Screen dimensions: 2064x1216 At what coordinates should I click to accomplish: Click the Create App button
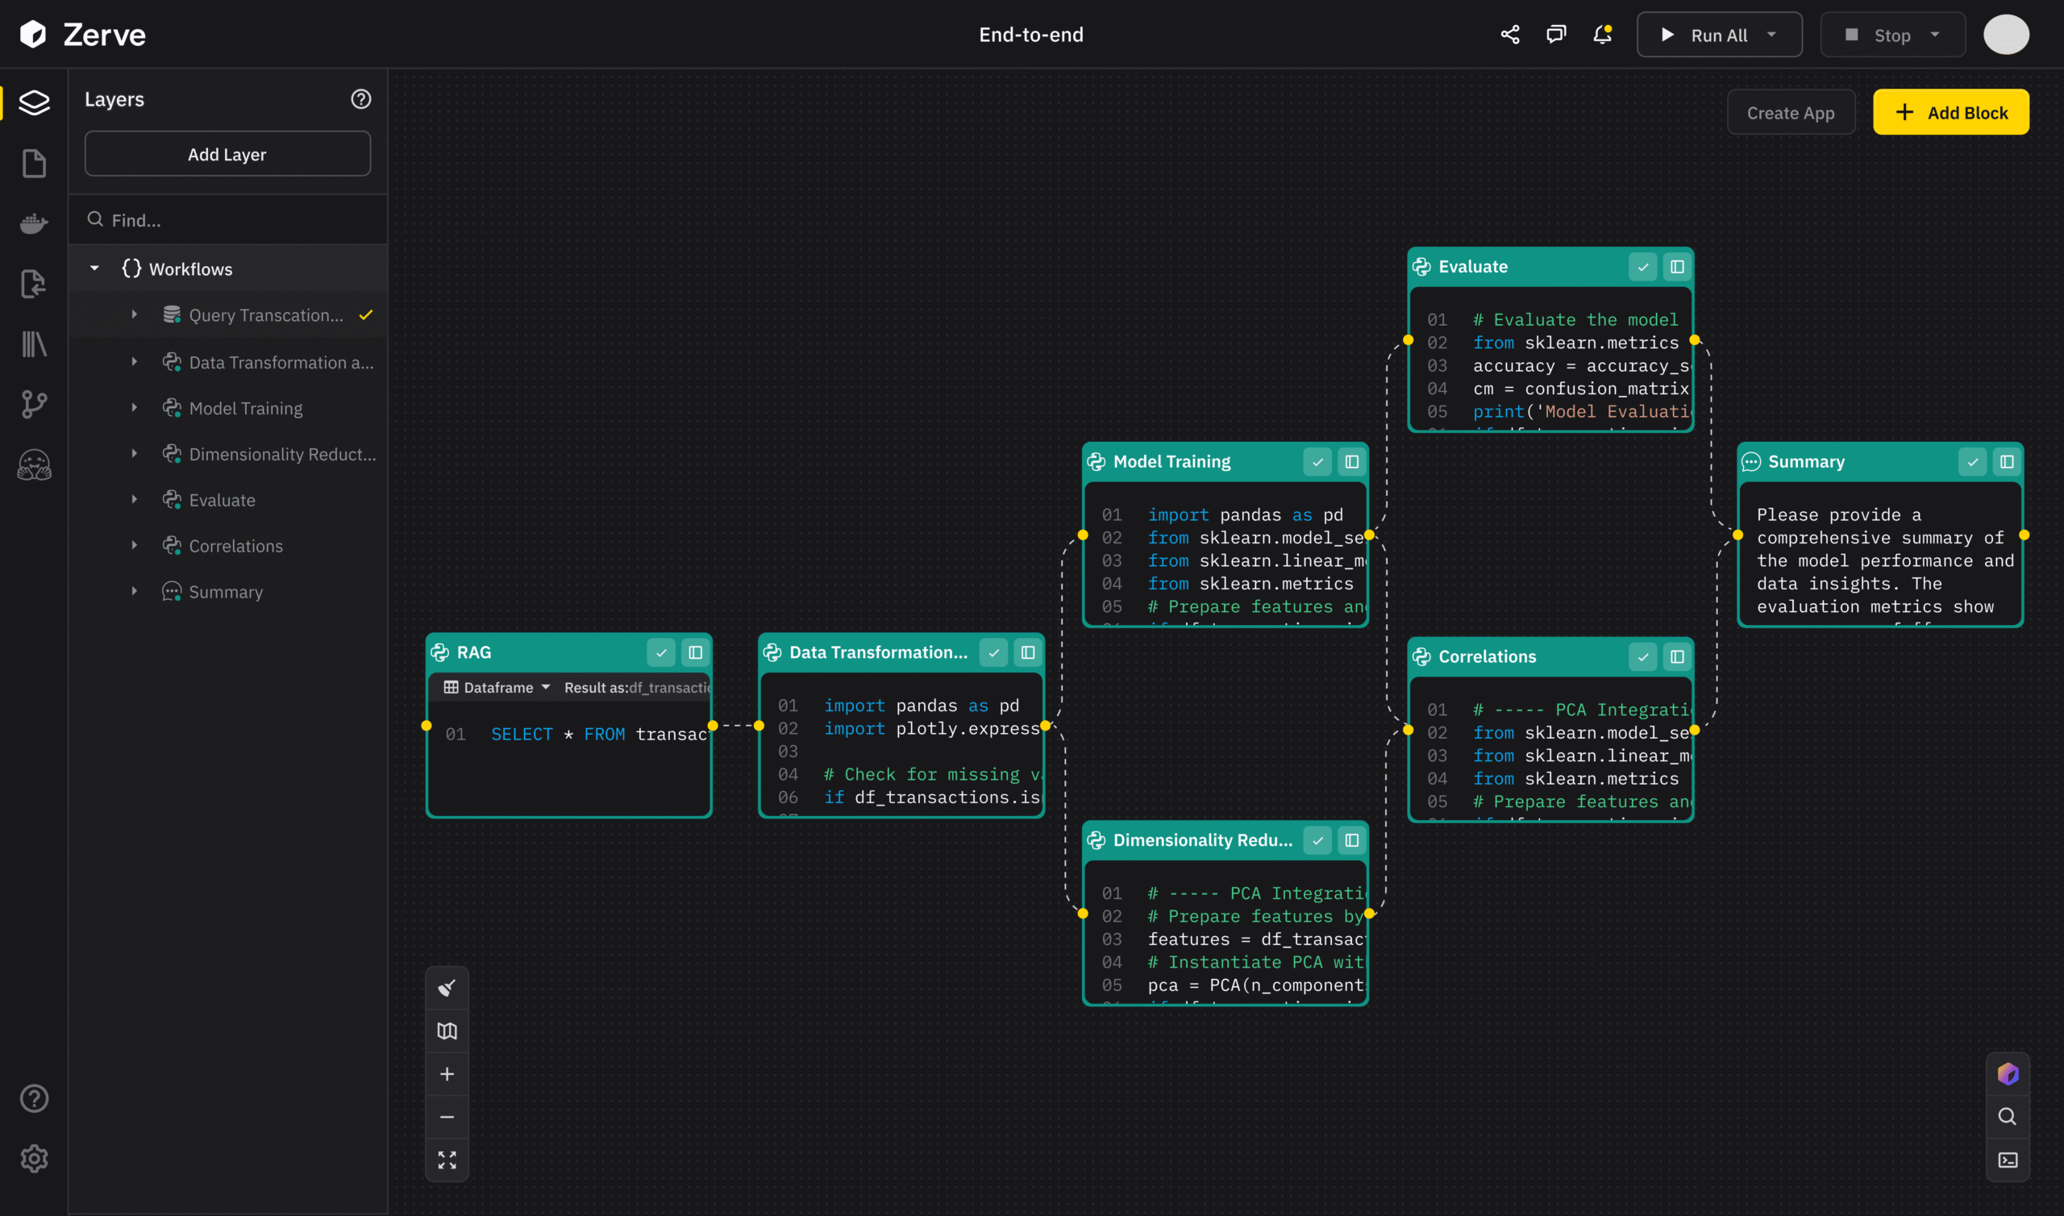[x=1791, y=112]
